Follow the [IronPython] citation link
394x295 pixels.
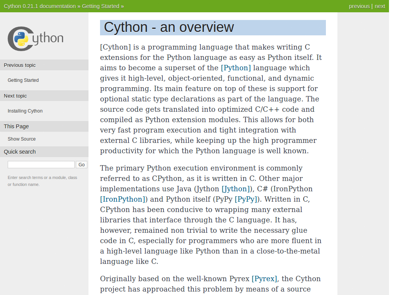click(123, 199)
